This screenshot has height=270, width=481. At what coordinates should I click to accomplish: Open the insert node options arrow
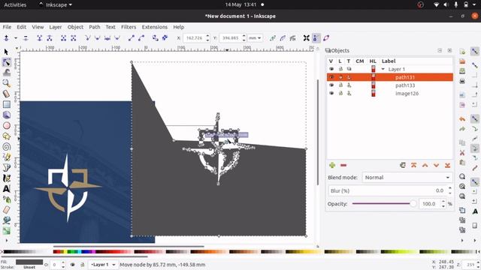click(x=16, y=38)
